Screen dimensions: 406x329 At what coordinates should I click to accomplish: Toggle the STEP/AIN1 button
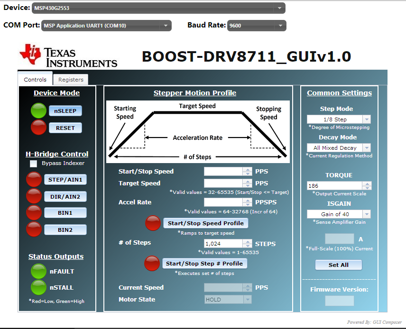coord(65,180)
